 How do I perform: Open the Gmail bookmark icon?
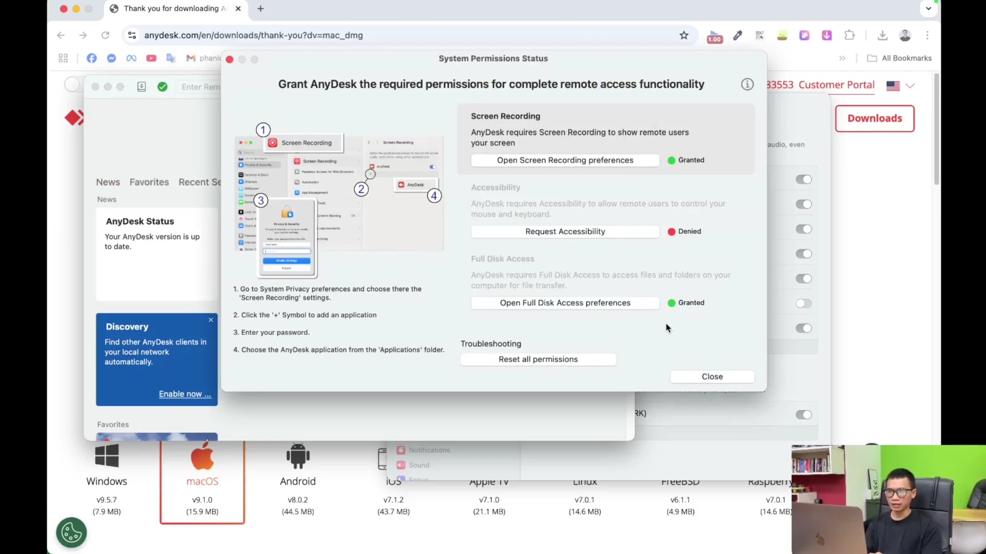tap(191, 58)
